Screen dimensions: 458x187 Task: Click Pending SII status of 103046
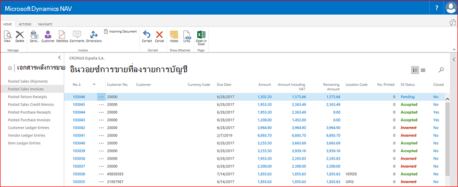click(408, 97)
